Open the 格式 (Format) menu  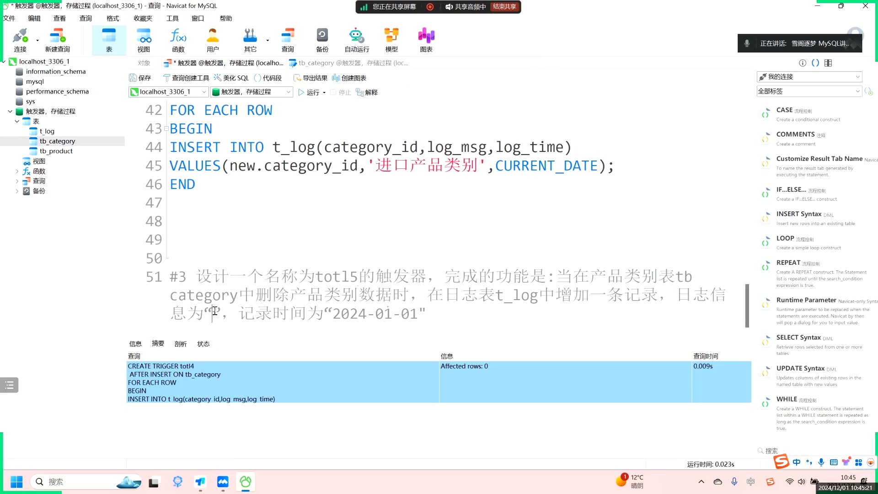click(x=112, y=18)
